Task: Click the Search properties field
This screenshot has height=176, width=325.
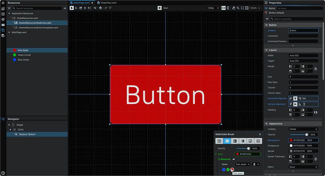Action: (296, 19)
